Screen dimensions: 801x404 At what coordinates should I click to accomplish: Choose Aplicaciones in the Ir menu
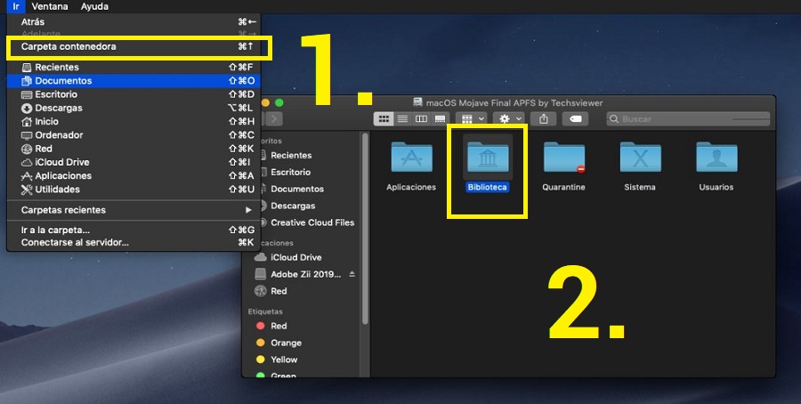133,175
